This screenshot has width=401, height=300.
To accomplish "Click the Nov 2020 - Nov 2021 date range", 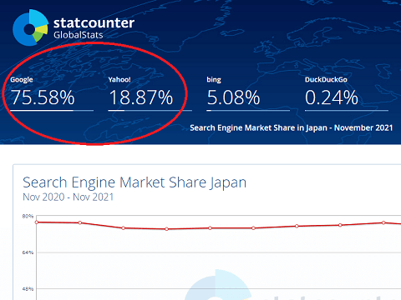I will coord(69,197).
